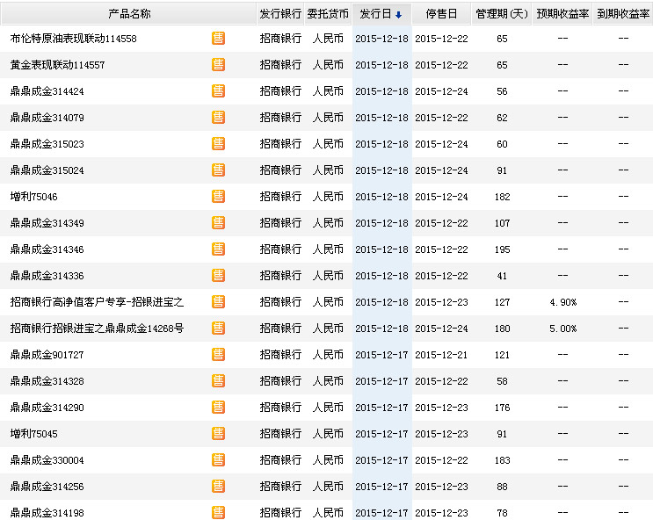Select 人民币 in the 鼎鼎成金330004 row

click(x=328, y=460)
